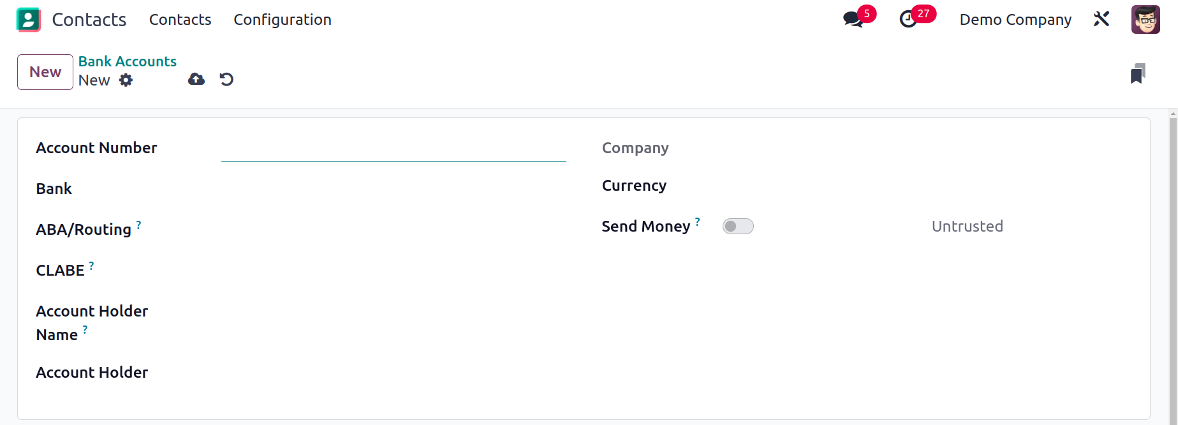1178x425 pixels.
Task: Toggle the Send Money switch
Action: coord(738,227)
